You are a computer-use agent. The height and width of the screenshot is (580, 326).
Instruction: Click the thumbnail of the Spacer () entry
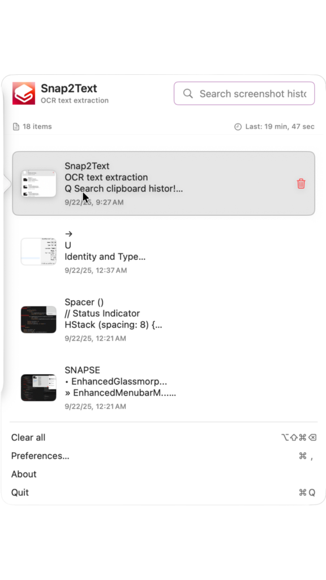point(38,319)
